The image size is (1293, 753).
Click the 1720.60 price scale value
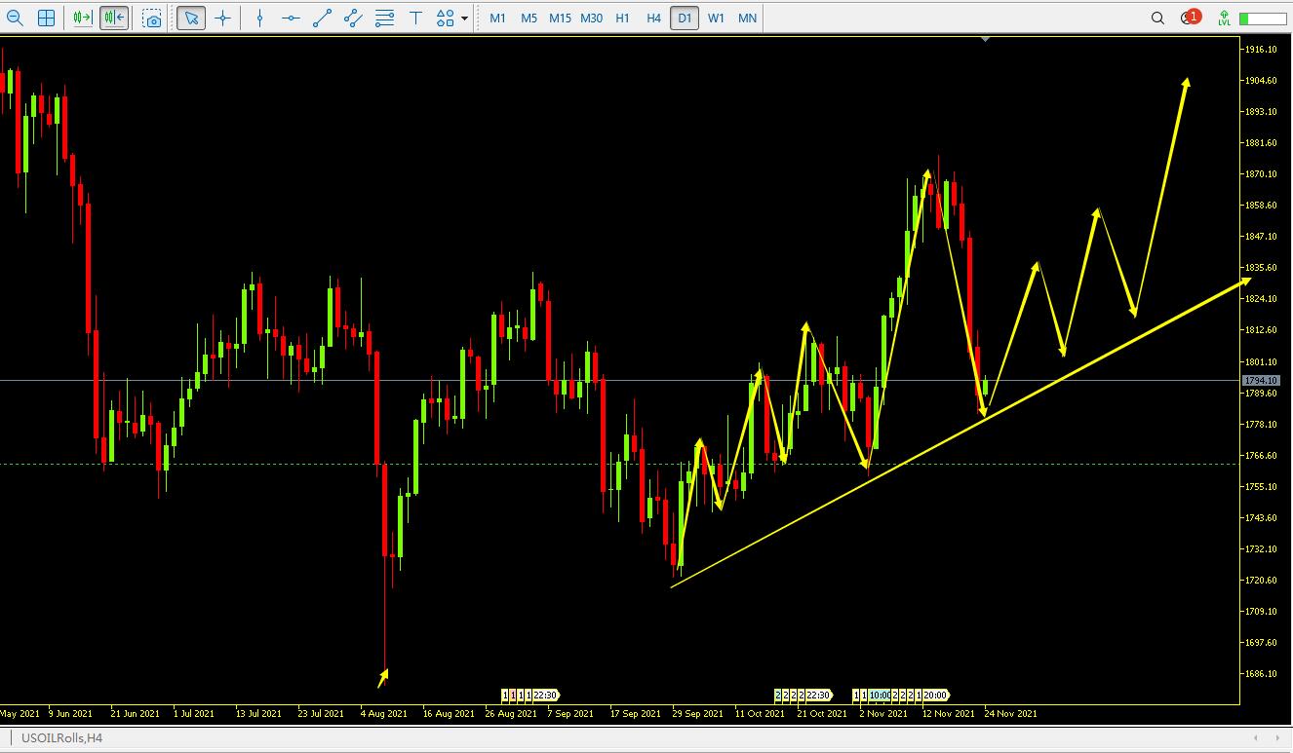click(x=1260, y=580)
